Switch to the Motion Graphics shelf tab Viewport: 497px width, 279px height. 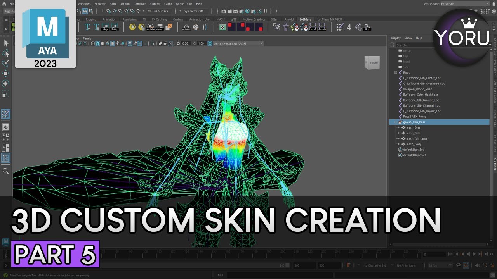click(254, 19)
